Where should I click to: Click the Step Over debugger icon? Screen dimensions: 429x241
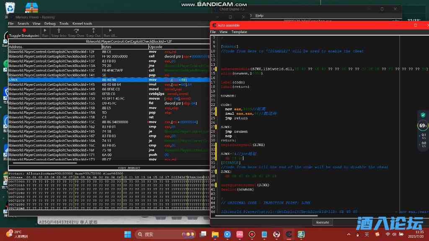[x=76, y=31]
